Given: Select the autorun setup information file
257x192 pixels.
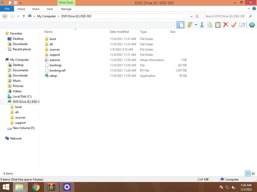Looking at the screenshot, I should 55,60.
